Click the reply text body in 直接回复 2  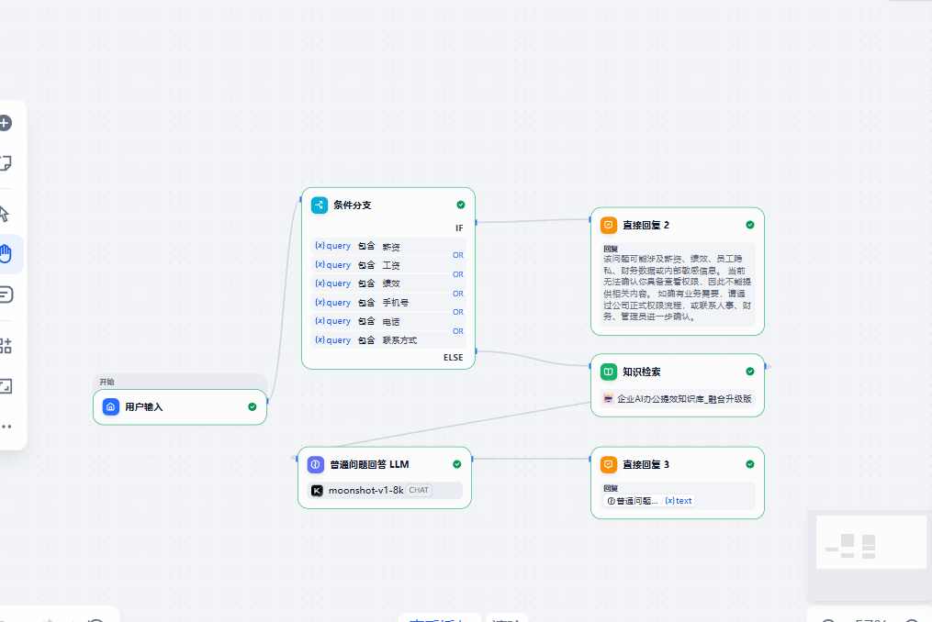pyautogui.click(x=678, y=287)
